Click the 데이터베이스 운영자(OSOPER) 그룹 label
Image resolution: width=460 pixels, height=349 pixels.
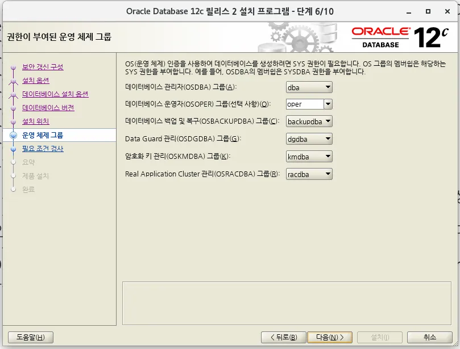(x=198, y=104)
